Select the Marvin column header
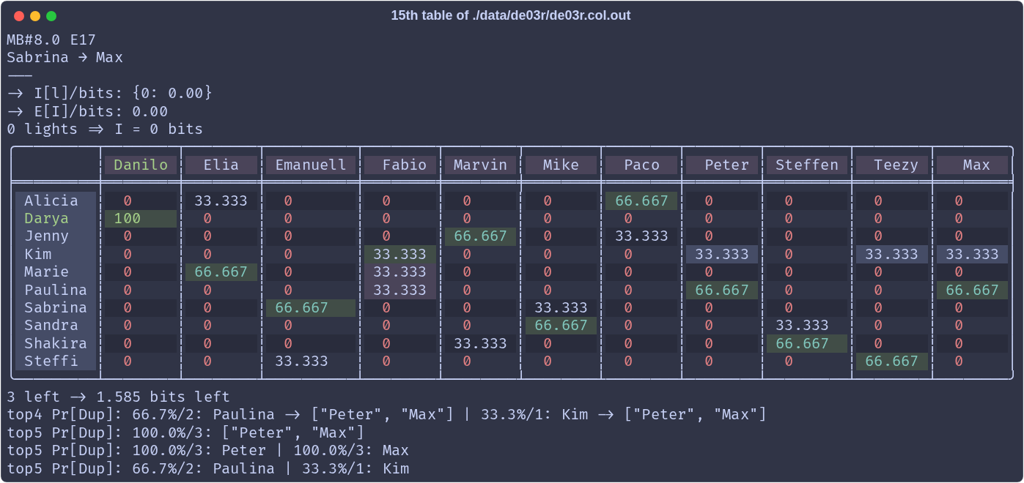Viewport: 1024px width, 483px height. coord(481,165)
